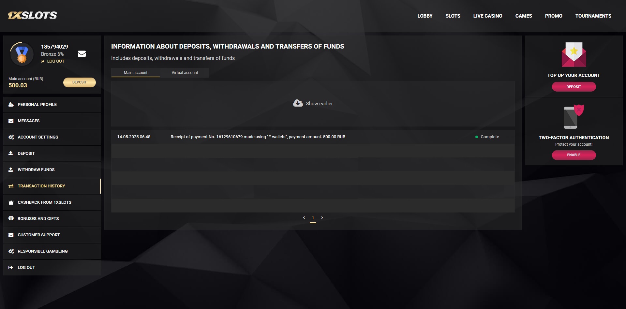Click the Bronze 6% status text
The width and height of the screenshot is (626, 309).
(52, 54)
